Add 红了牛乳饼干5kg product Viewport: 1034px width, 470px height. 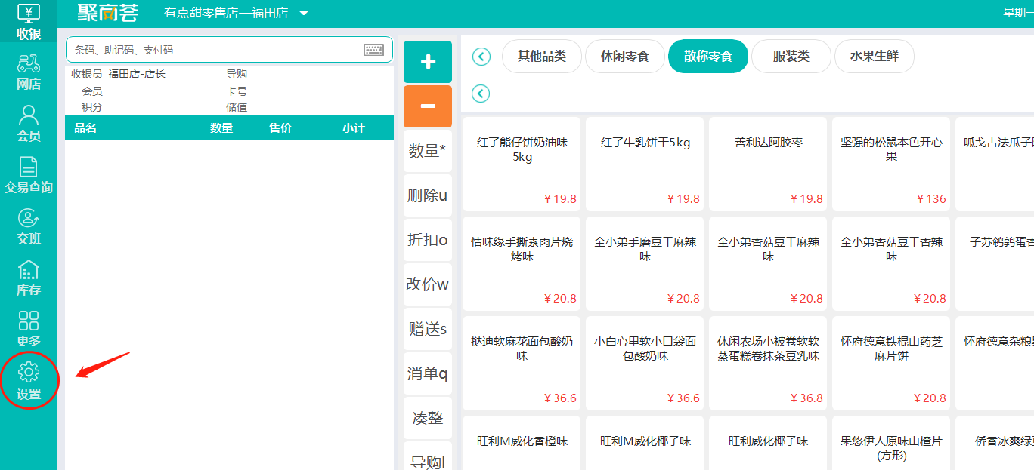coord(645,164)
